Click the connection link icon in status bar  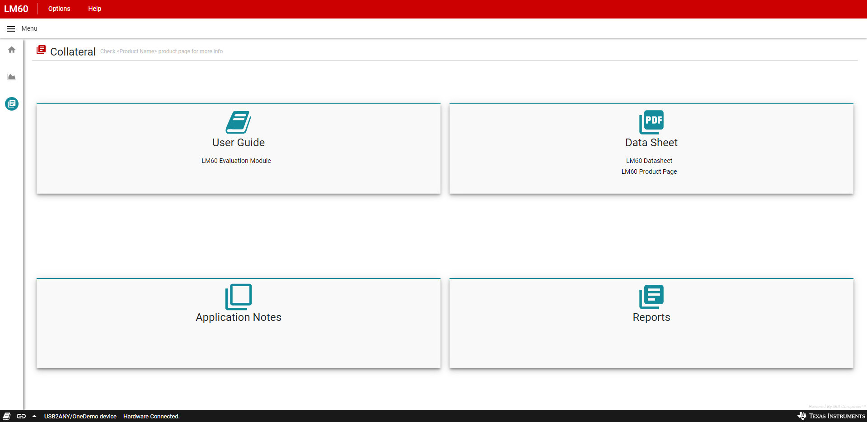pyautogui.click(x=21, y=416)
